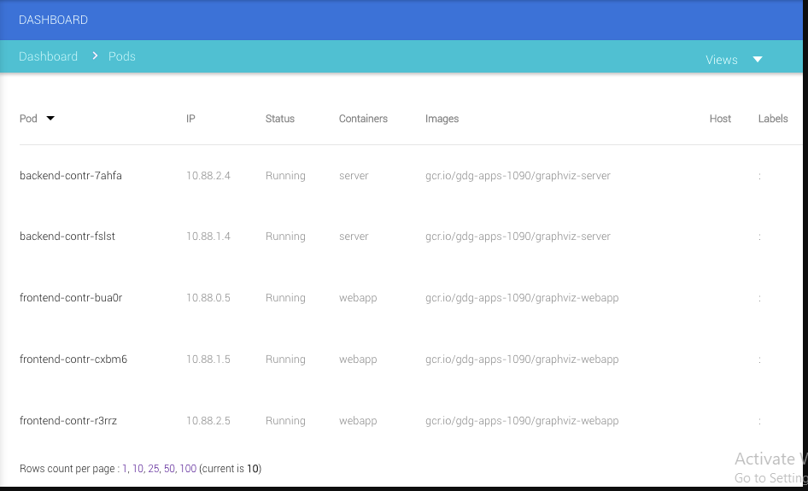Click server container of backend-contr-fslst

coord(354,237)
